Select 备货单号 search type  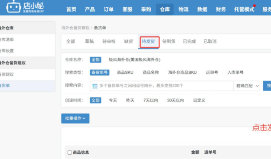pyautogui.click(x=100, y=73)
